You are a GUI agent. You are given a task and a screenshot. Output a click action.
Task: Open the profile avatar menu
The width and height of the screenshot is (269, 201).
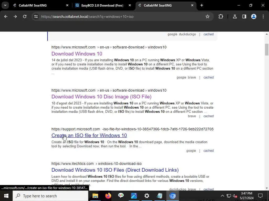[x=254, y=16]
